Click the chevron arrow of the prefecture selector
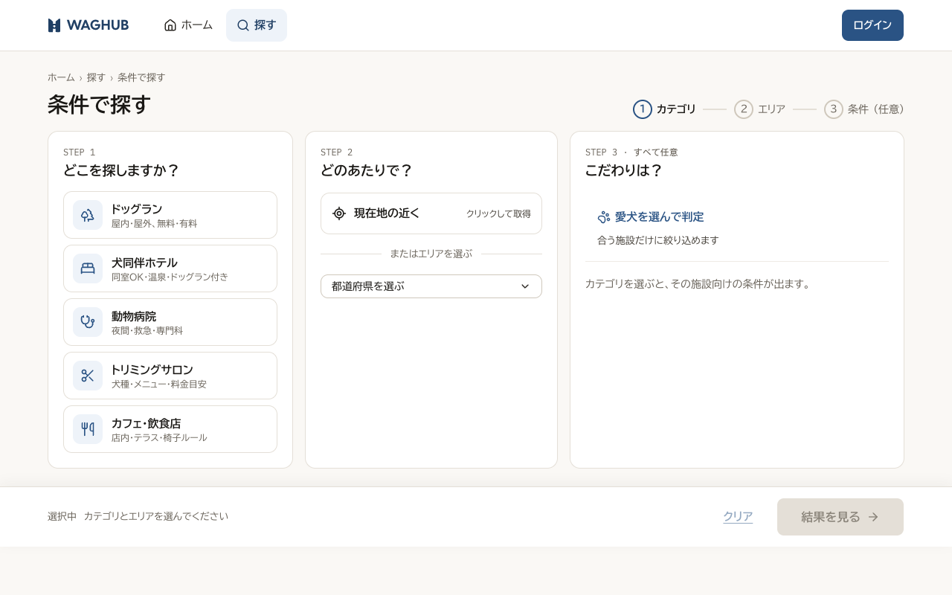Image resolution: width=952 pixels, height=595 pixels. (525, 286)
